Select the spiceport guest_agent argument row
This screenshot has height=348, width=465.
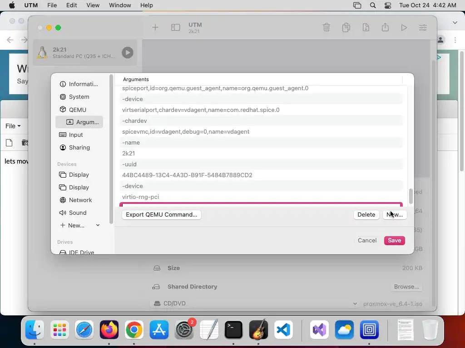click(x=261, y=88)
